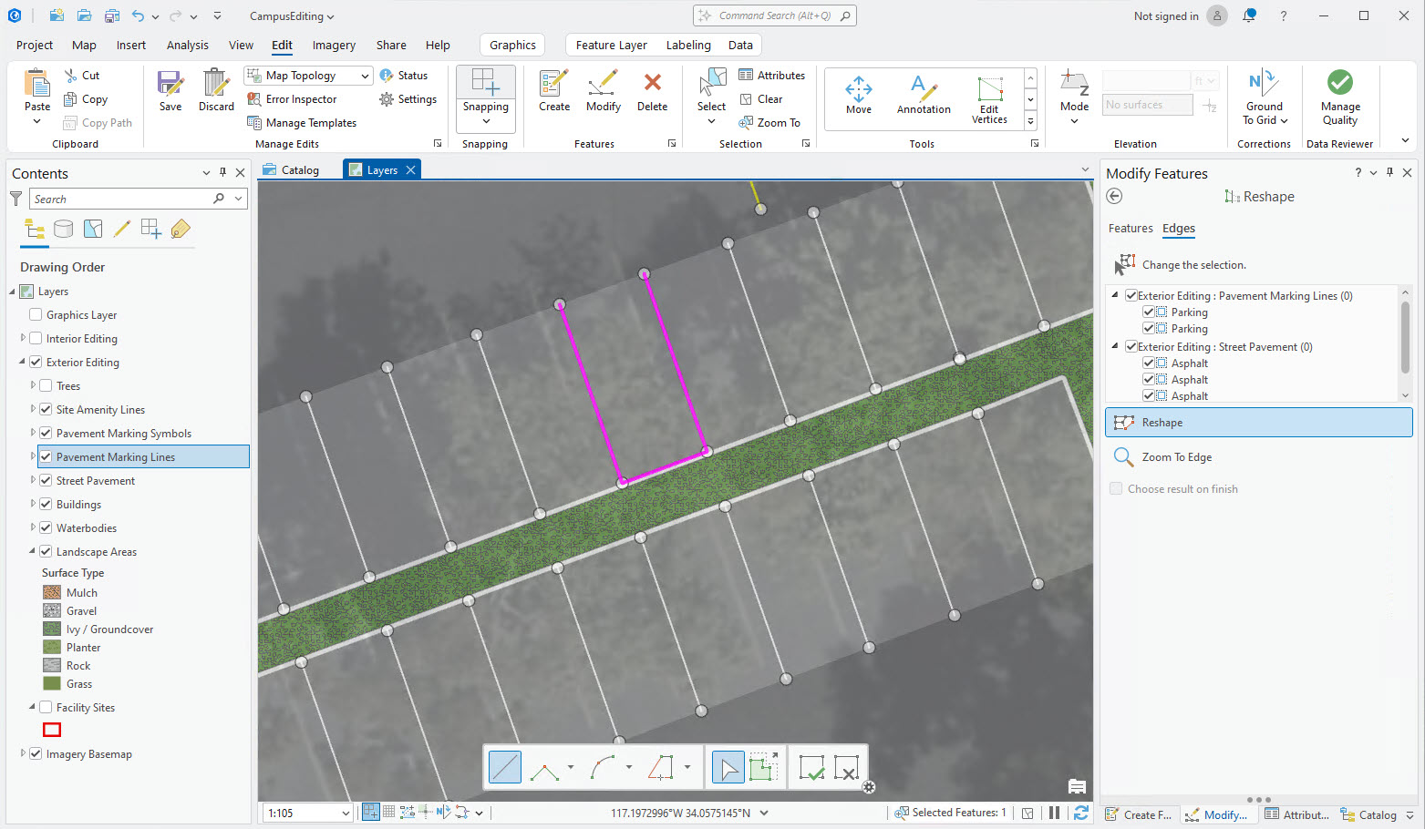
Task: Toggle the Buildings layer visibility
Action: pos(46,505)
